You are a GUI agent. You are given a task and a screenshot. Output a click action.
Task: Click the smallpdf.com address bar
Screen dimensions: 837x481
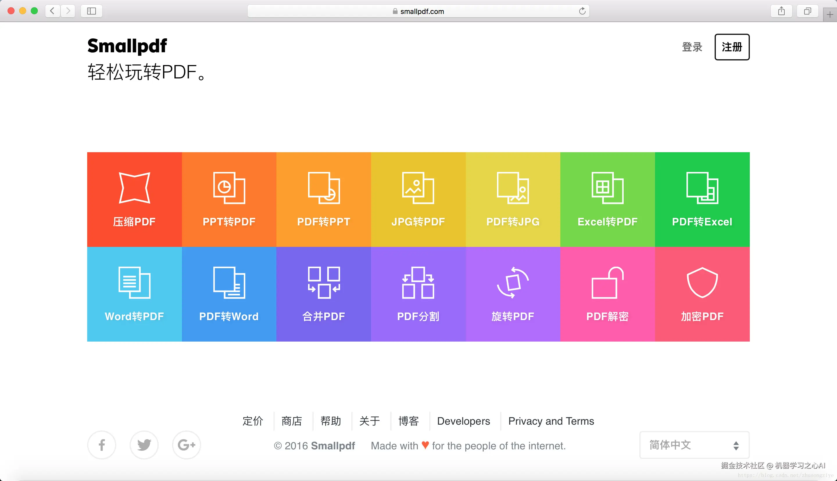point(418,11)
